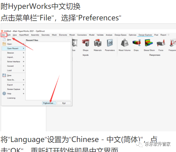
Task: Click the plus icon after Report tab
Action: [168, 35]
